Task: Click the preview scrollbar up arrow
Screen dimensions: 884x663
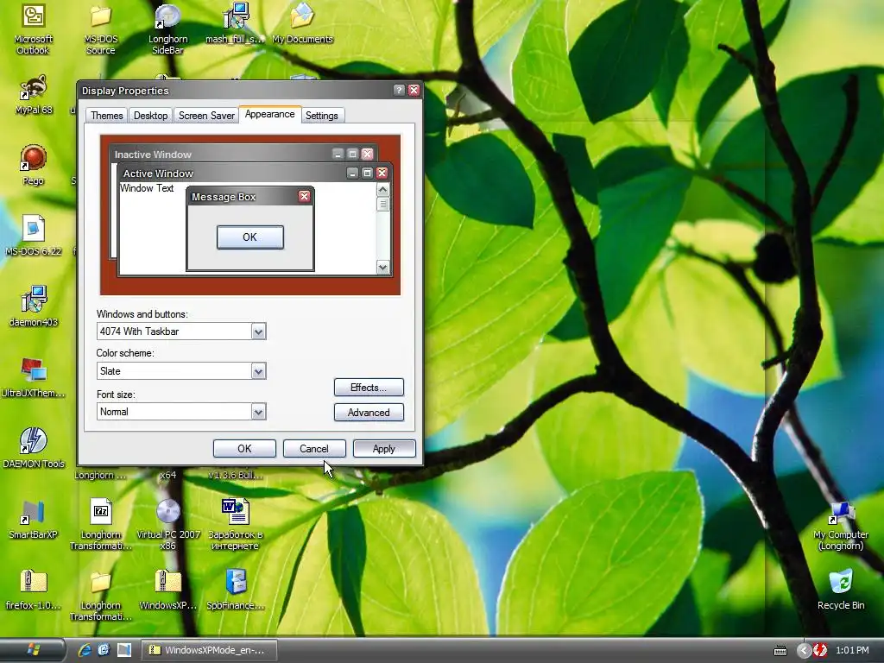Action: (382, 190)
